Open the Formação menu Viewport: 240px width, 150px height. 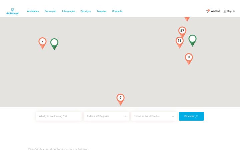[x=50, y=11]
